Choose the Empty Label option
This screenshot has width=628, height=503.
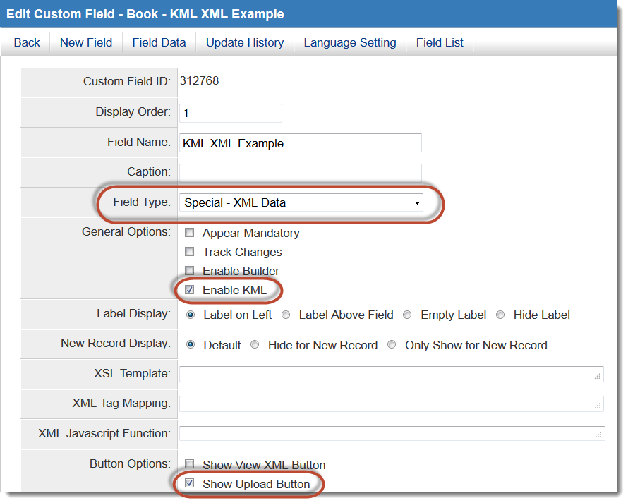click(407, 315)
